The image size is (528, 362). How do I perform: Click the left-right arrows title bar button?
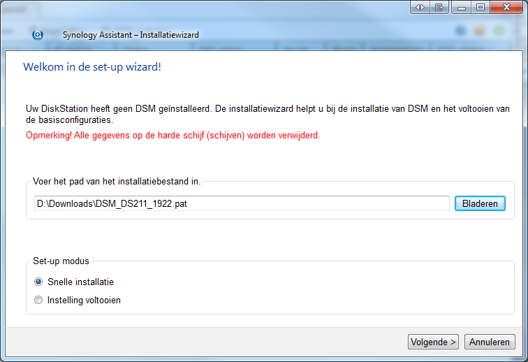tap(420, 7)
